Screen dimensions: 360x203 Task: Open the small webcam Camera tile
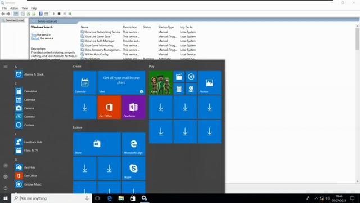[x=191, y=89]
